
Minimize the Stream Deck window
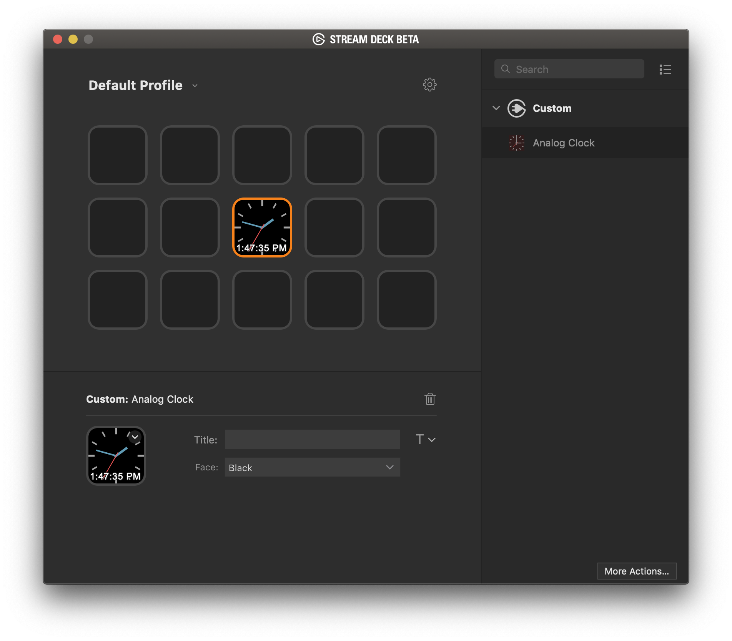[73, 39]
